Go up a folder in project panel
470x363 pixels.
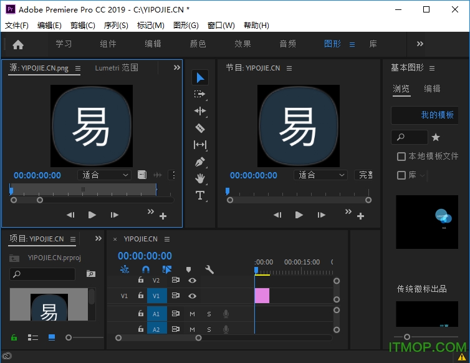click(14, 258)
